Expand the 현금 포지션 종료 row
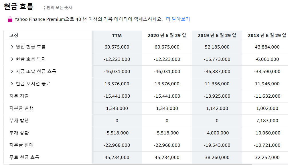The height and width of the screenshot is (165, 288). (12, 84)
